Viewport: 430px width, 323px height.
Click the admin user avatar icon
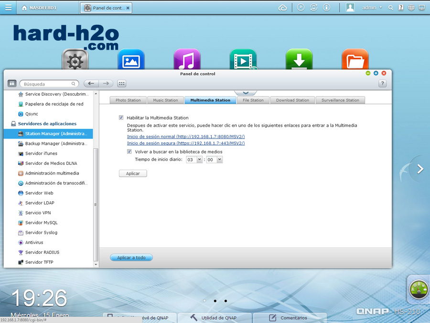(350, 8)
